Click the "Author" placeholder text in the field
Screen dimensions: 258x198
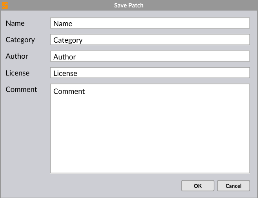65,57
